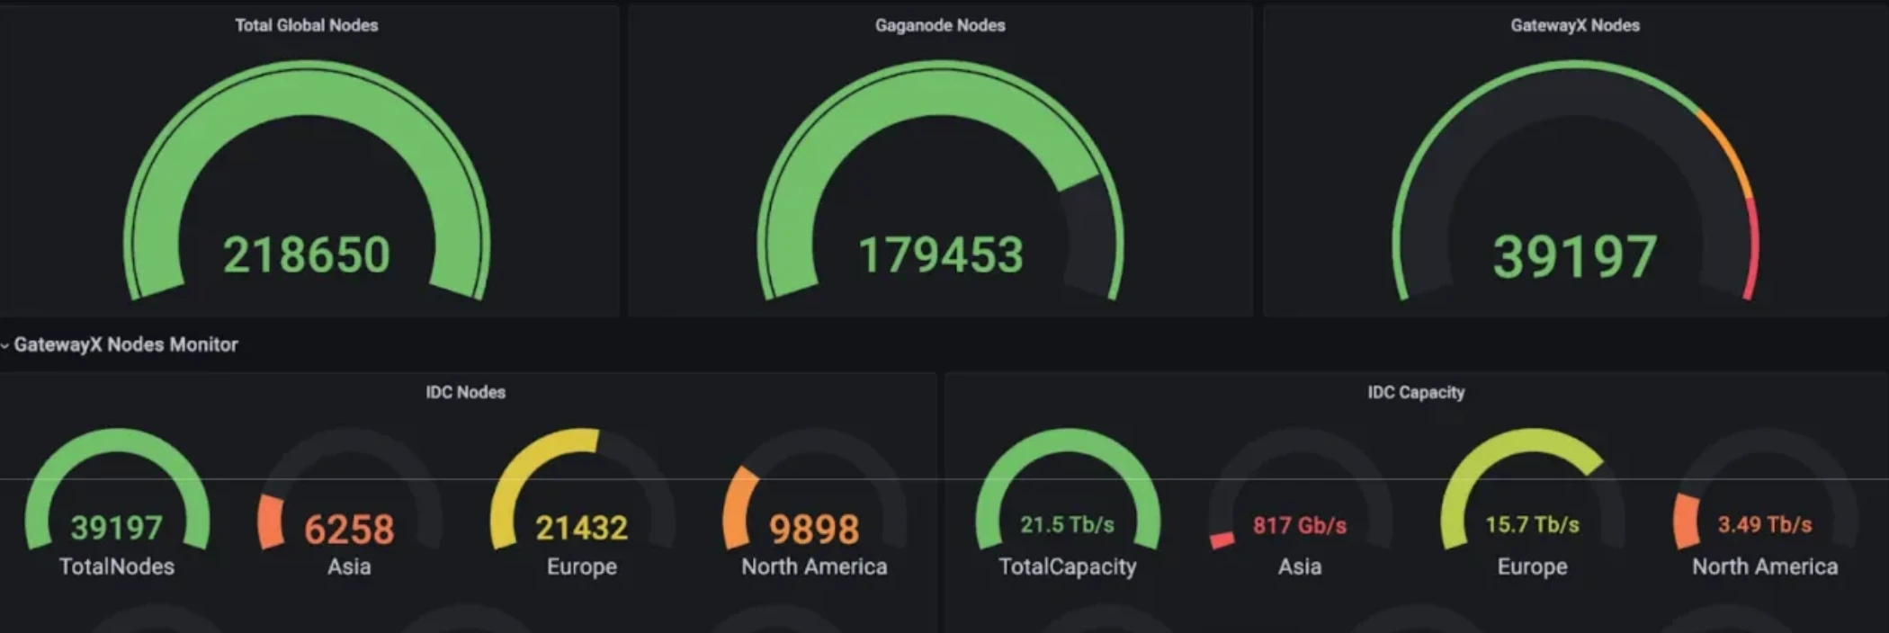The width and height of the screenshot is (1889, 633).
Task: Click the GatewayX Nodes Monitor row title
Action: pos(126,344)
